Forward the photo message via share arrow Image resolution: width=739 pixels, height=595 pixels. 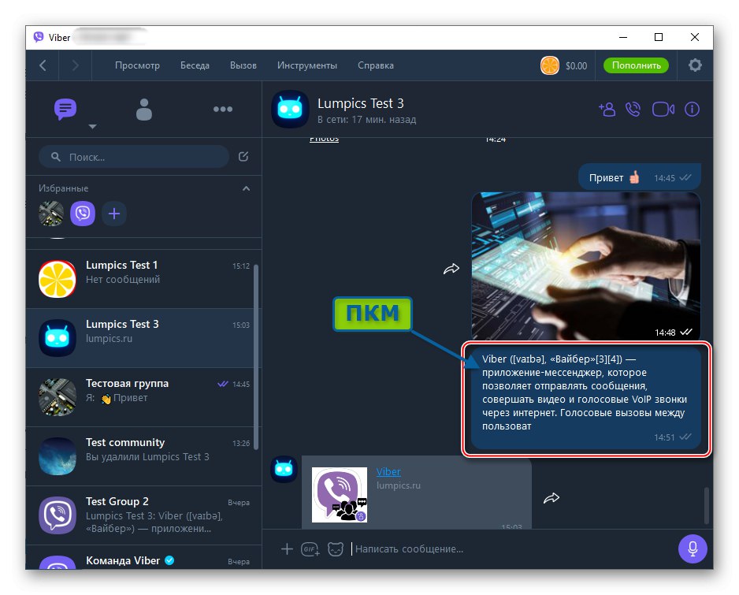click(451, 269)
